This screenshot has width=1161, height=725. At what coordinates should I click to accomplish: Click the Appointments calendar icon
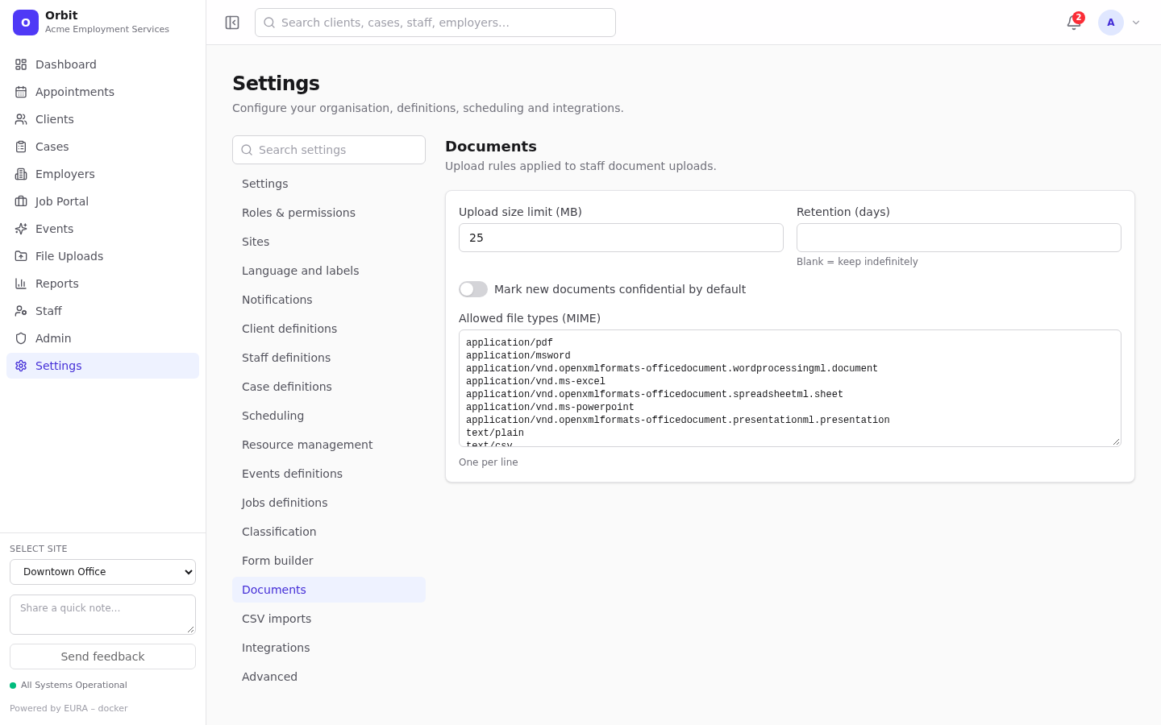[21, 92]
